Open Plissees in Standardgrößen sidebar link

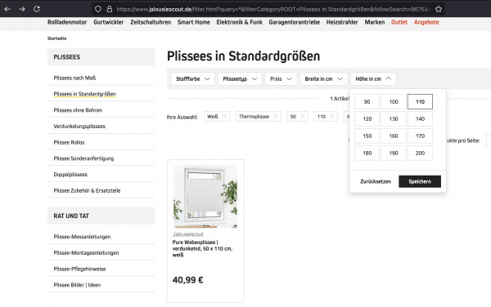[84, 94]
